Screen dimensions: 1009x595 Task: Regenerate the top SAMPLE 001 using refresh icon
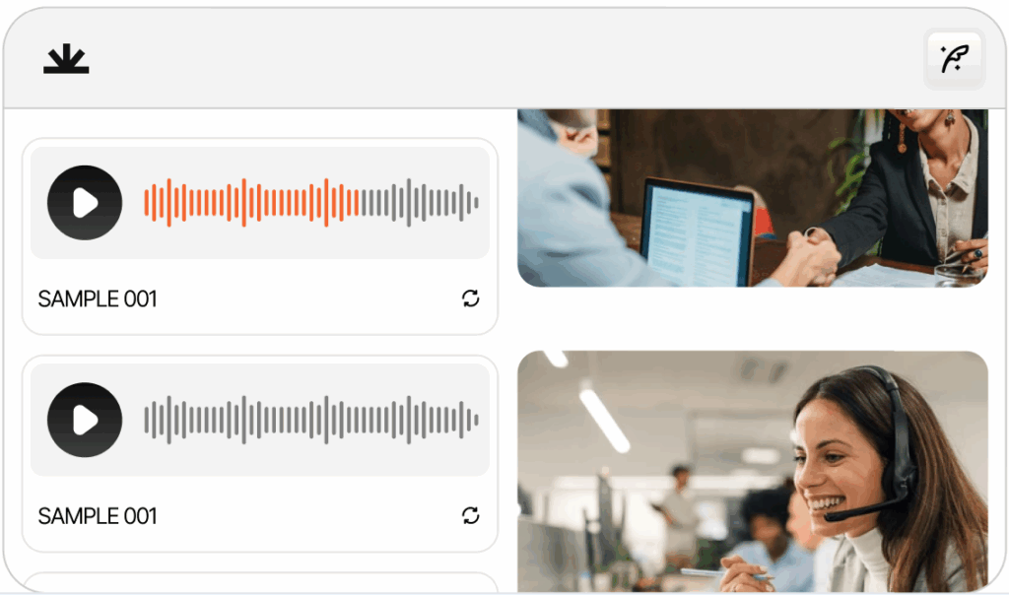click(470, 298)
